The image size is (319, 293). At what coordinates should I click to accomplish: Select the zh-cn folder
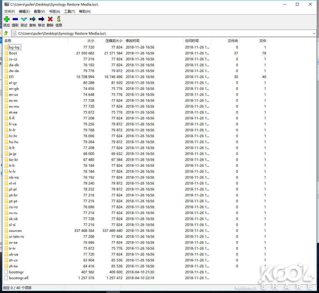pos(13,260)
